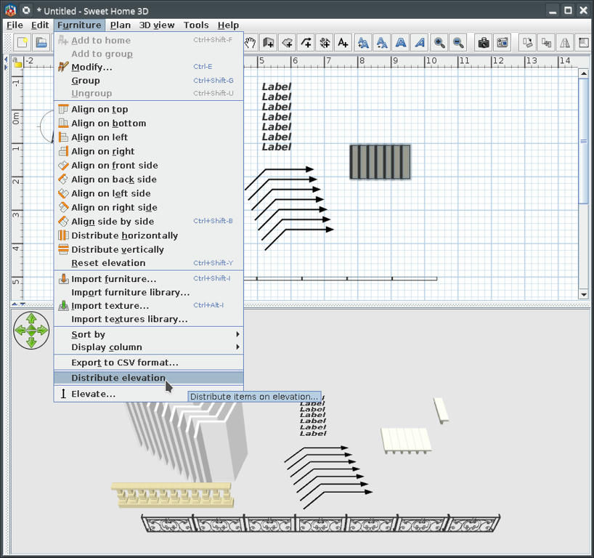Open the File menu
This screenshot has height=558, width=594.
15,25
